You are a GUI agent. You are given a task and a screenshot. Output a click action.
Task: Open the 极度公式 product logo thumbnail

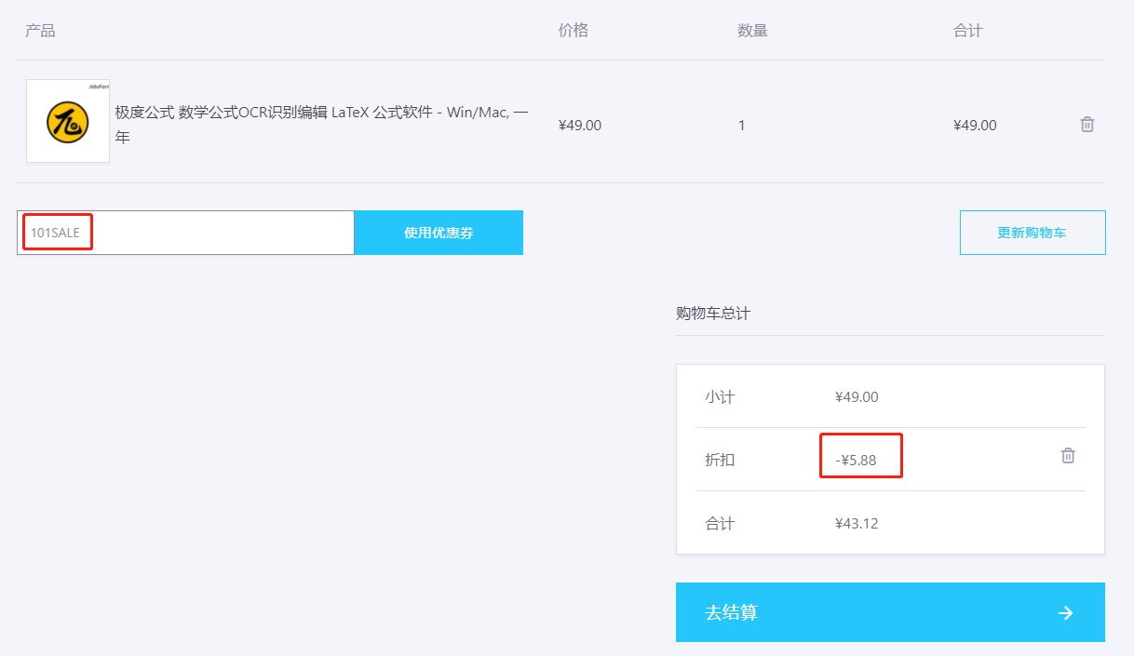tap(68, 121)
